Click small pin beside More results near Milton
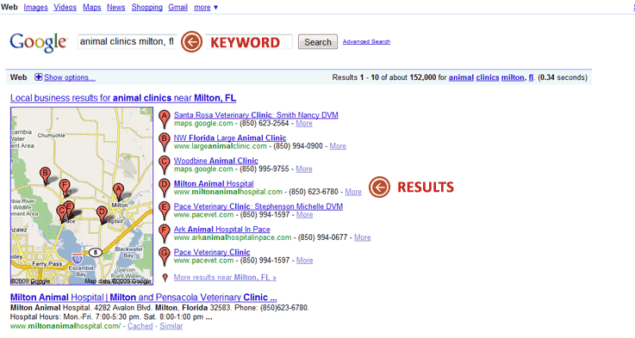This screenshot has height=338, width=635. point(165,278)
